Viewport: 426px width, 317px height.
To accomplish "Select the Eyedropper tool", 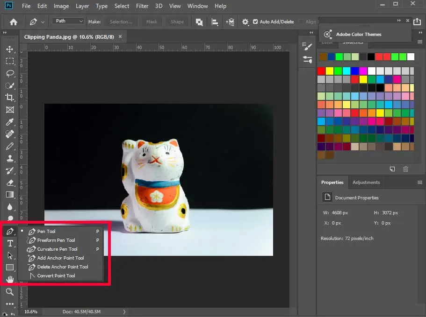I will (x=10, y=122).
